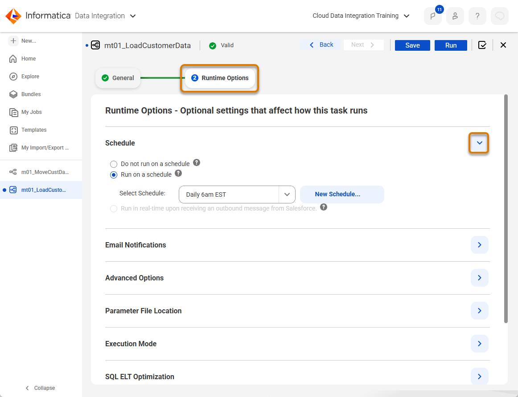This screenshot has width=518, height=397.
Task: Expand the SQL ELT Optimization section
Action: click(479, 377)
